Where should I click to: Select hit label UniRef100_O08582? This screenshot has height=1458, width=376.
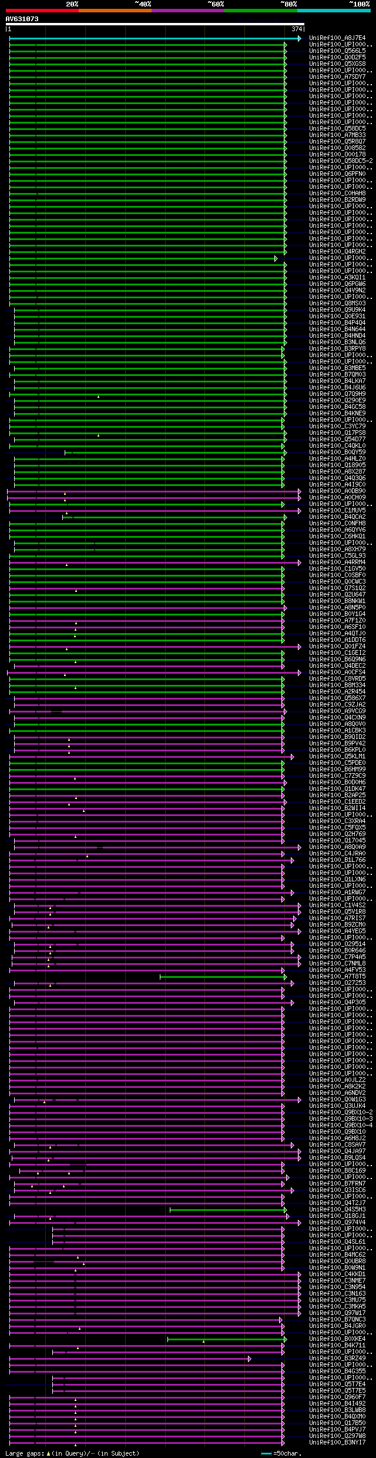(x=337, y=148)
